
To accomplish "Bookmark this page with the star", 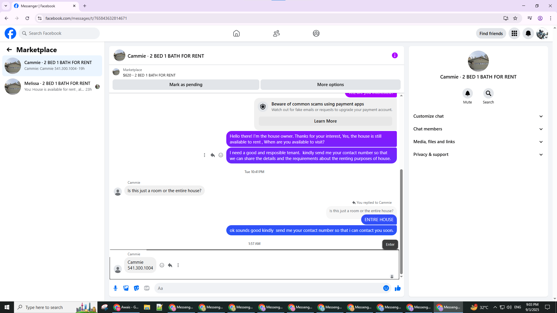I will tap(515, 18).
